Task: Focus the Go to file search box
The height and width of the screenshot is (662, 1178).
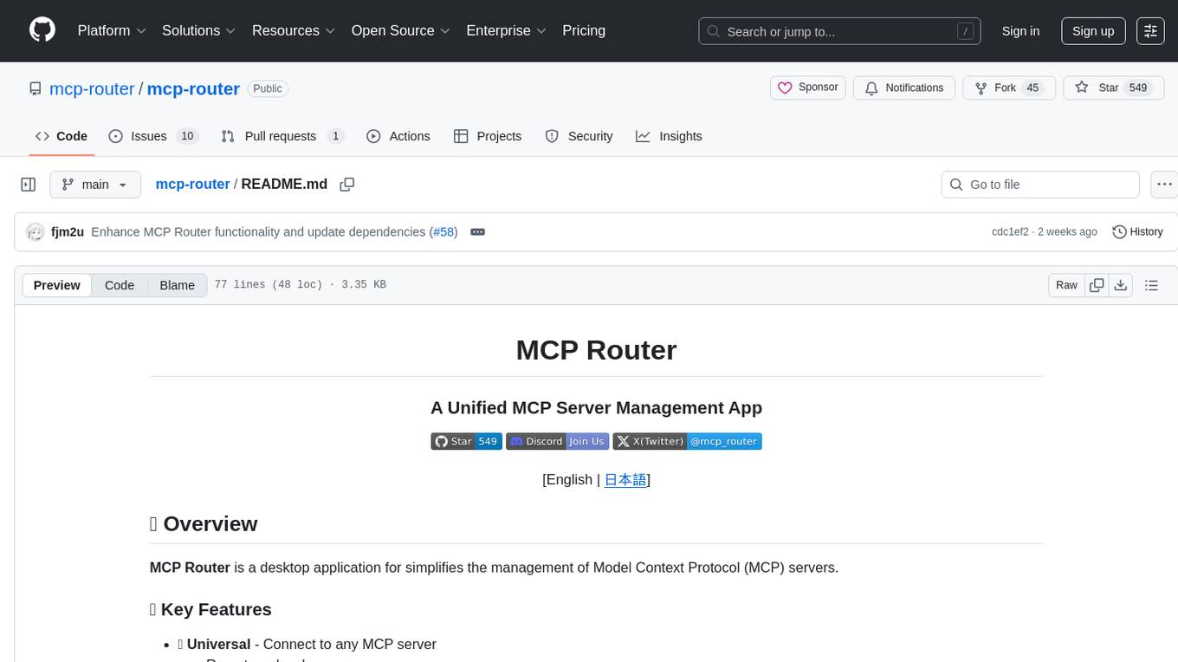Action: [x=1040, y=185]
